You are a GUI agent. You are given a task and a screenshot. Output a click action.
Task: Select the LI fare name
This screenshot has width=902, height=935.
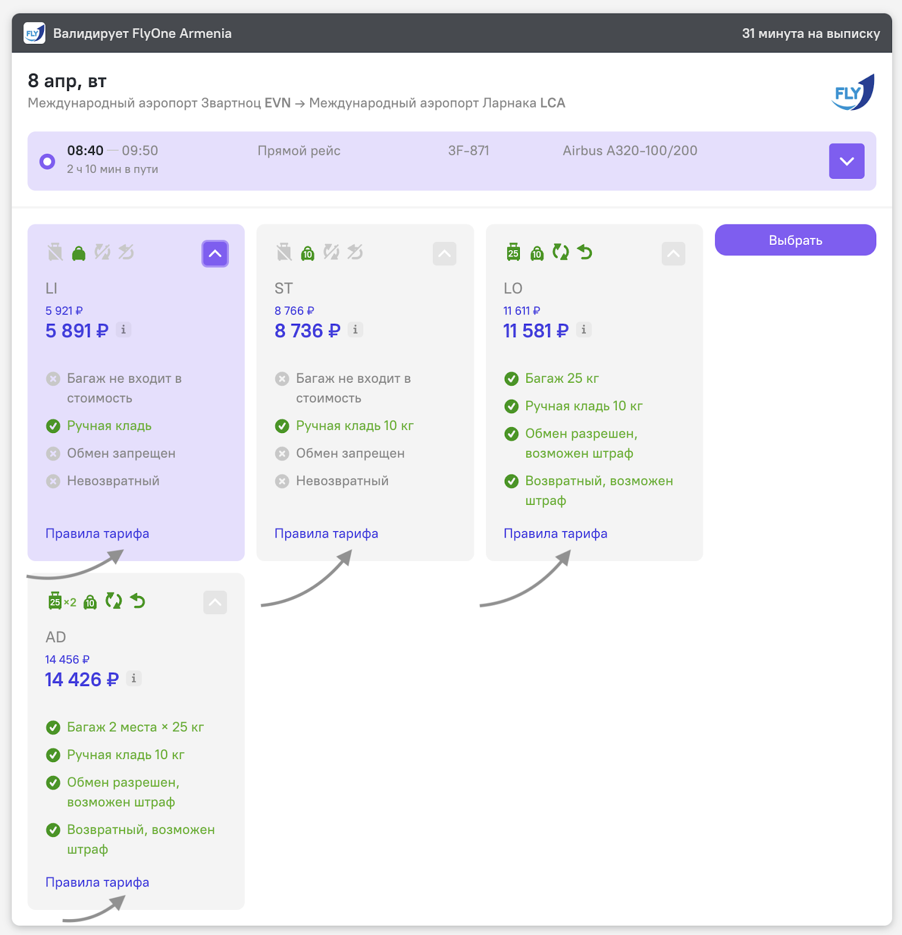pos(51,289)
